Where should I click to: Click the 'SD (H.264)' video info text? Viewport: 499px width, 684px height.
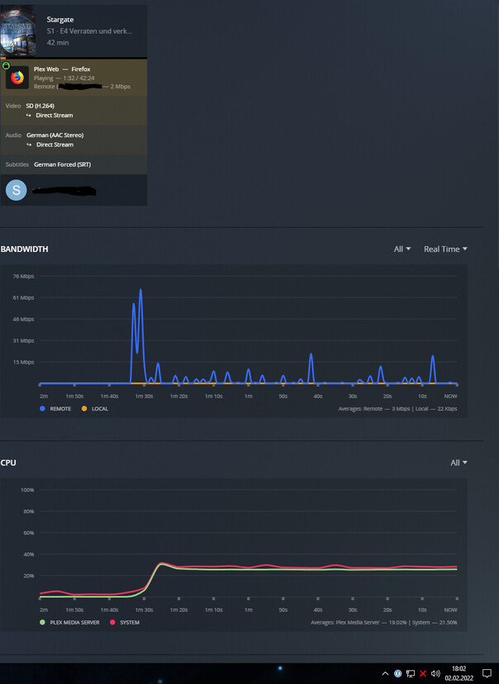tap(40, 106)
